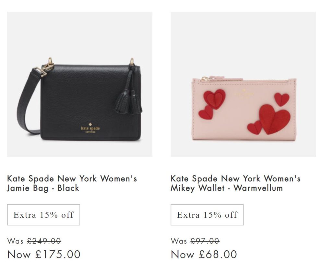332x273 pixels.
Task: Select the Now £175.00 sale price
Action: [x=44, y=254]
